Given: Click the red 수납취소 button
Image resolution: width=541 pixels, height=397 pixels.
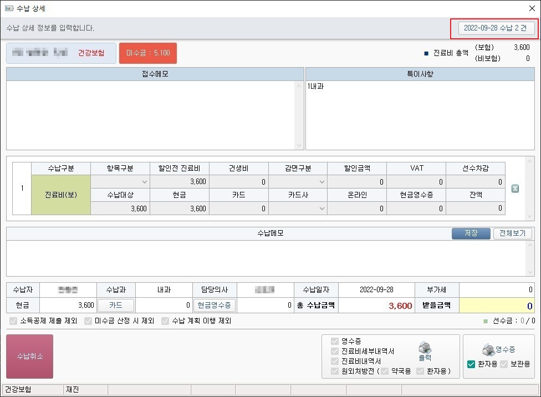Looking at the screenshot, I should pos(30,357).
